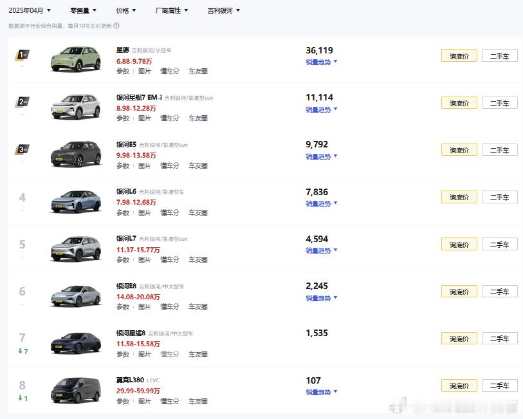The height and width of the screenshot is (419, 523).
Task: Click 二手车 for 银河星舰7 EM-i
Action: (500, 103)
